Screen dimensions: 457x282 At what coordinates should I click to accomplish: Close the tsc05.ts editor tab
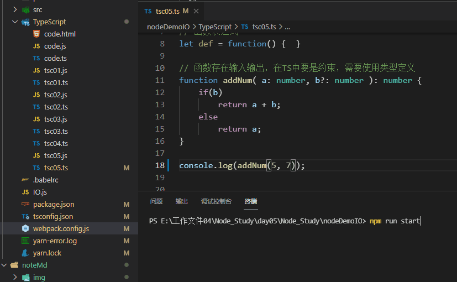pos(196,11)
